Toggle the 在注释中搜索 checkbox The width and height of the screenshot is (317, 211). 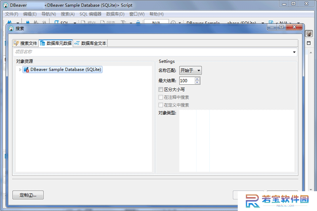click(x=161, y=97)
